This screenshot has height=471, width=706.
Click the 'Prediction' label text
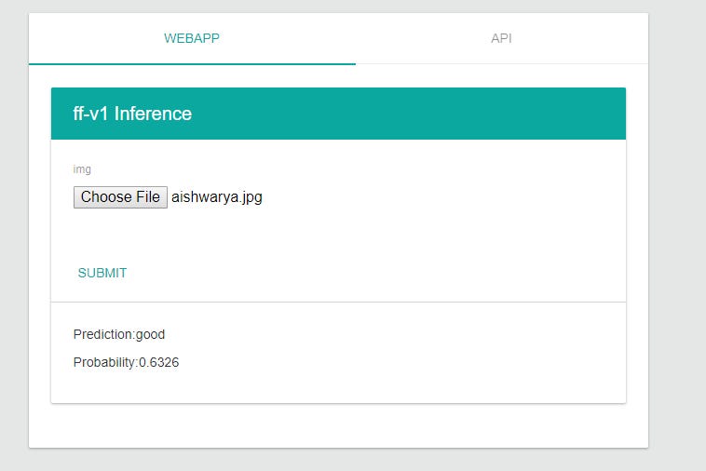point(103,334)
